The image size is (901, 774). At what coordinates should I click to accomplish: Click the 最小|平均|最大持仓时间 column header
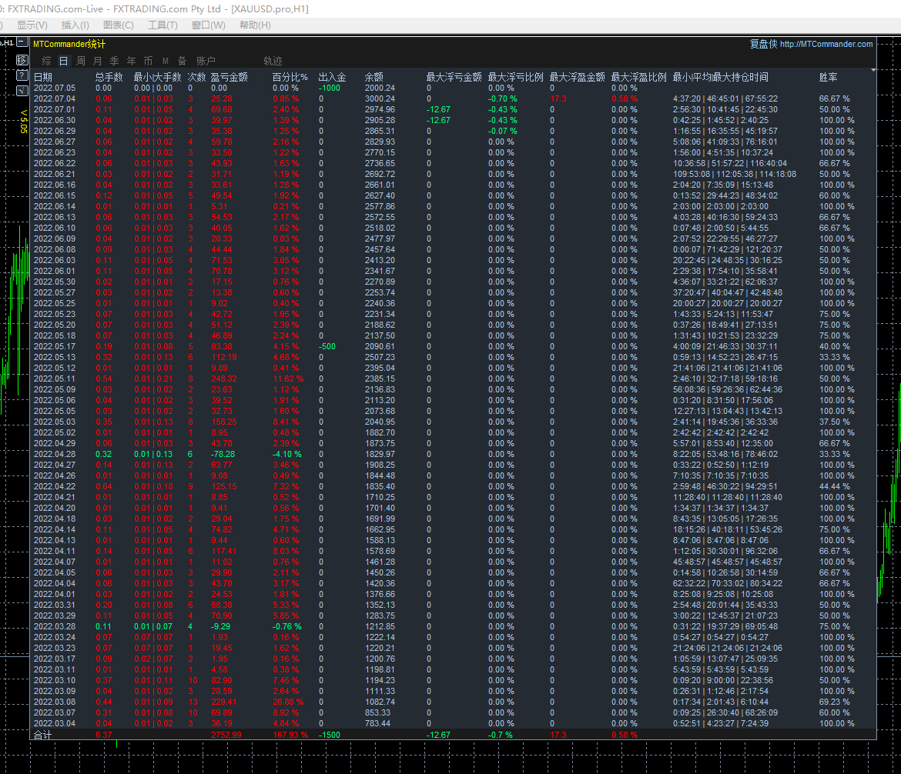click(721, 77)
